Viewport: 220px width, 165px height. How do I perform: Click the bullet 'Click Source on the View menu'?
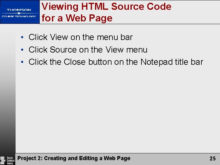pyautogui.click(x=88, y=50)
